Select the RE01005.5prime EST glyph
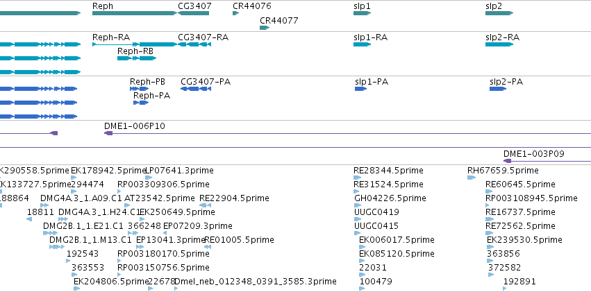This screenshot has width=591, height=292. pyautogui.click(x=208, y=247)
